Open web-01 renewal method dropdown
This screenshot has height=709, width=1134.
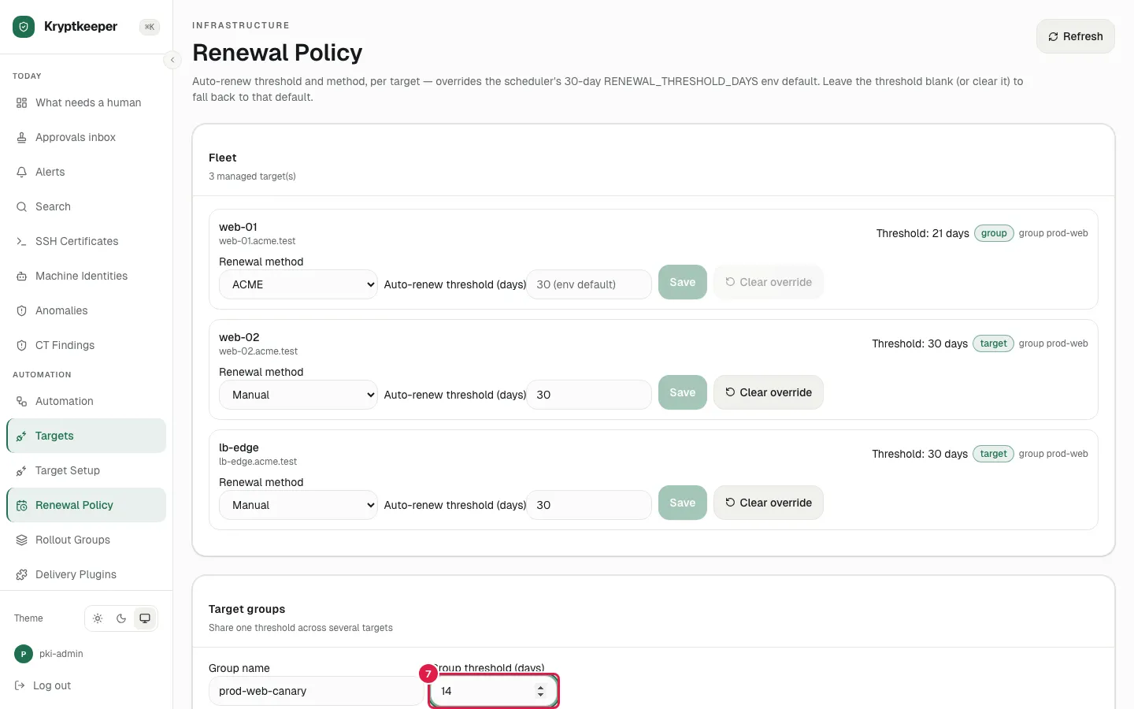point(298,284)
